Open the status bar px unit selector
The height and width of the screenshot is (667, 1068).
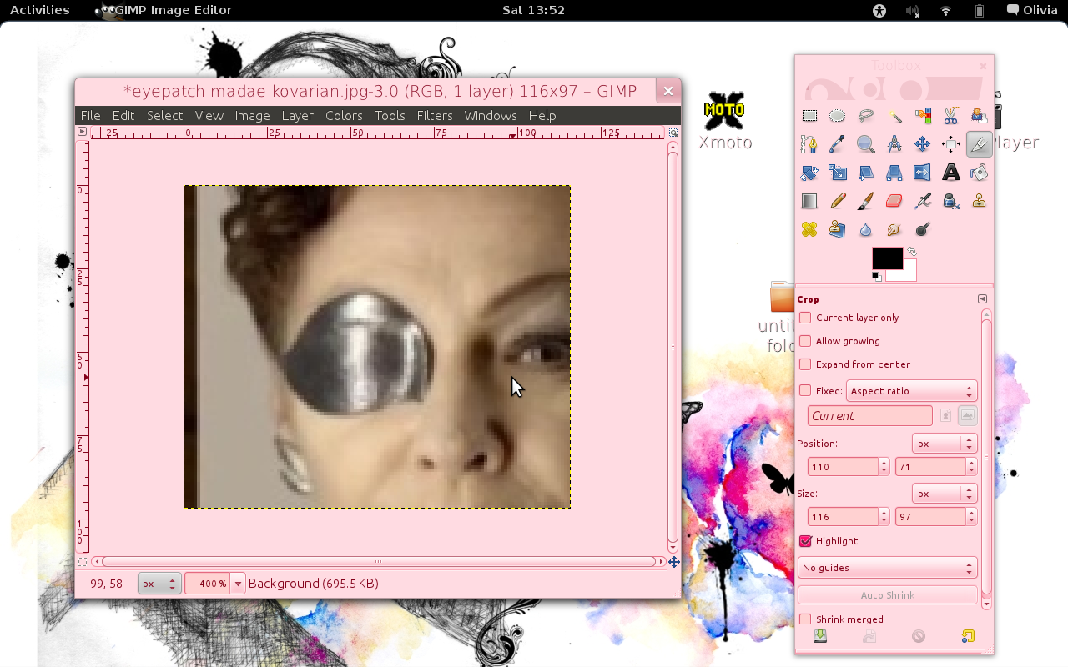(159, 584)
